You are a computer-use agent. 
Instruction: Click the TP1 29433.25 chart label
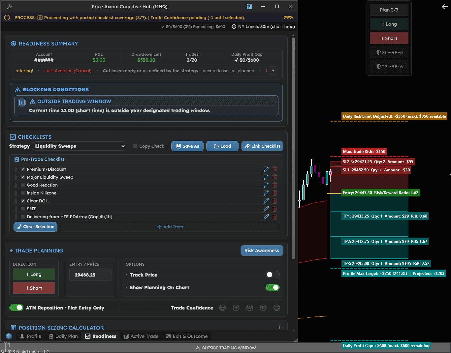[385, 216]
